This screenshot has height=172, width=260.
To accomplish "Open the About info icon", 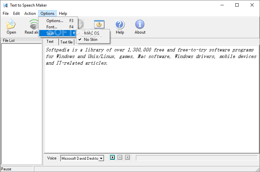I will coord(140,24).
